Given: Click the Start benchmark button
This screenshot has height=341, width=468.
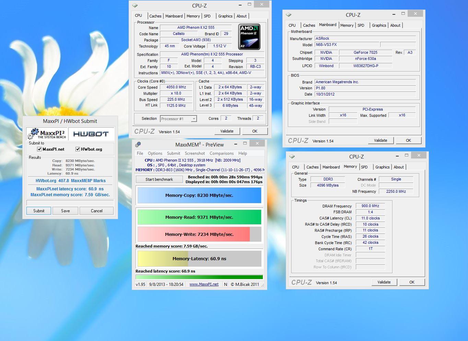Looking at the screenshot, I should (x=159, y=179).
